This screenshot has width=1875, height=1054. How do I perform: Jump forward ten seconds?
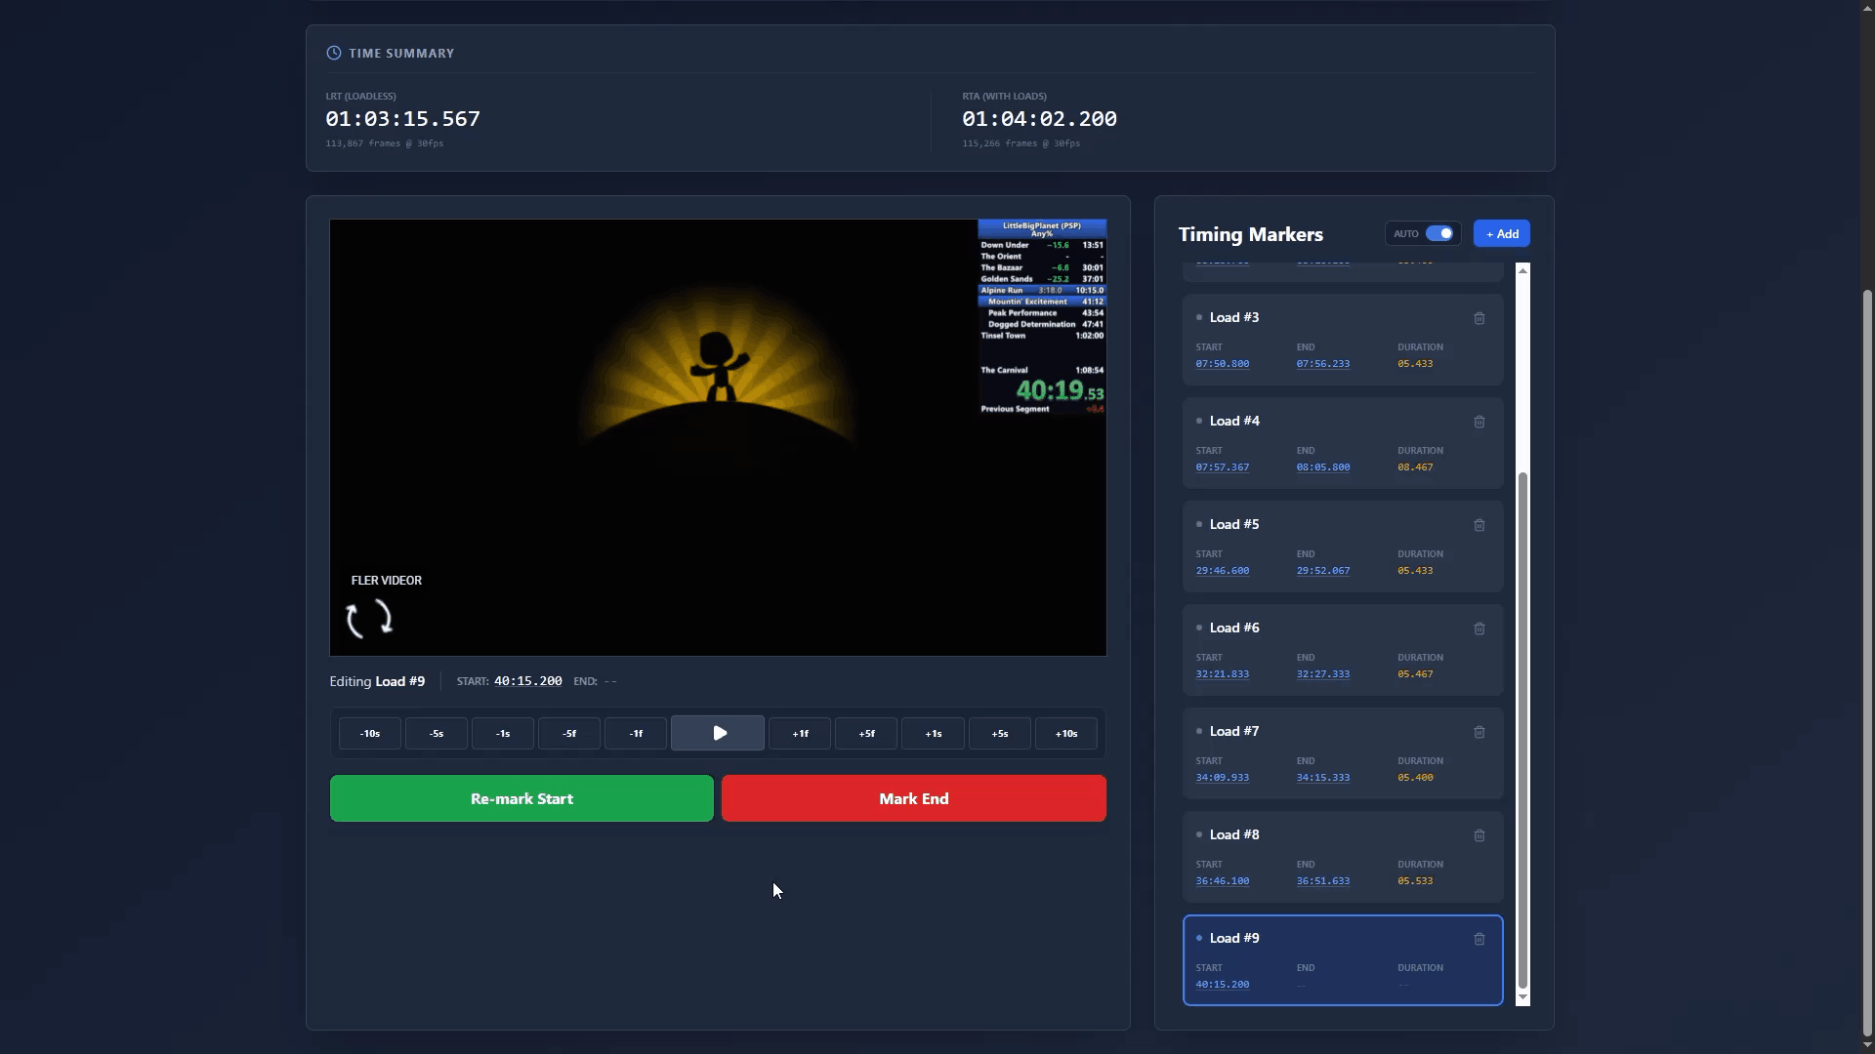coord(1065,733)
